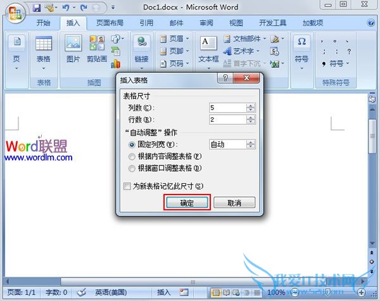Open the Home (开始) tab

(43, 23)
